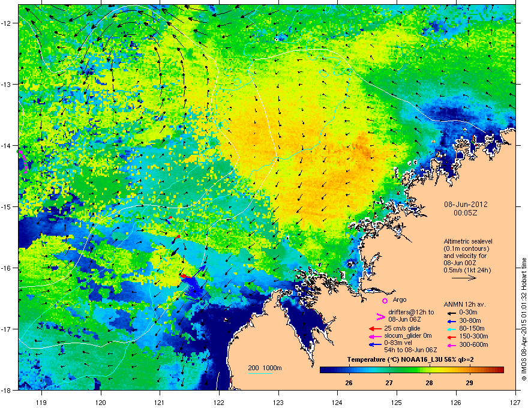Image resolution: width=528 pixels, height=408 pixels.
Task: Click the latitude axis label -12
Action: tap(6, 23)
